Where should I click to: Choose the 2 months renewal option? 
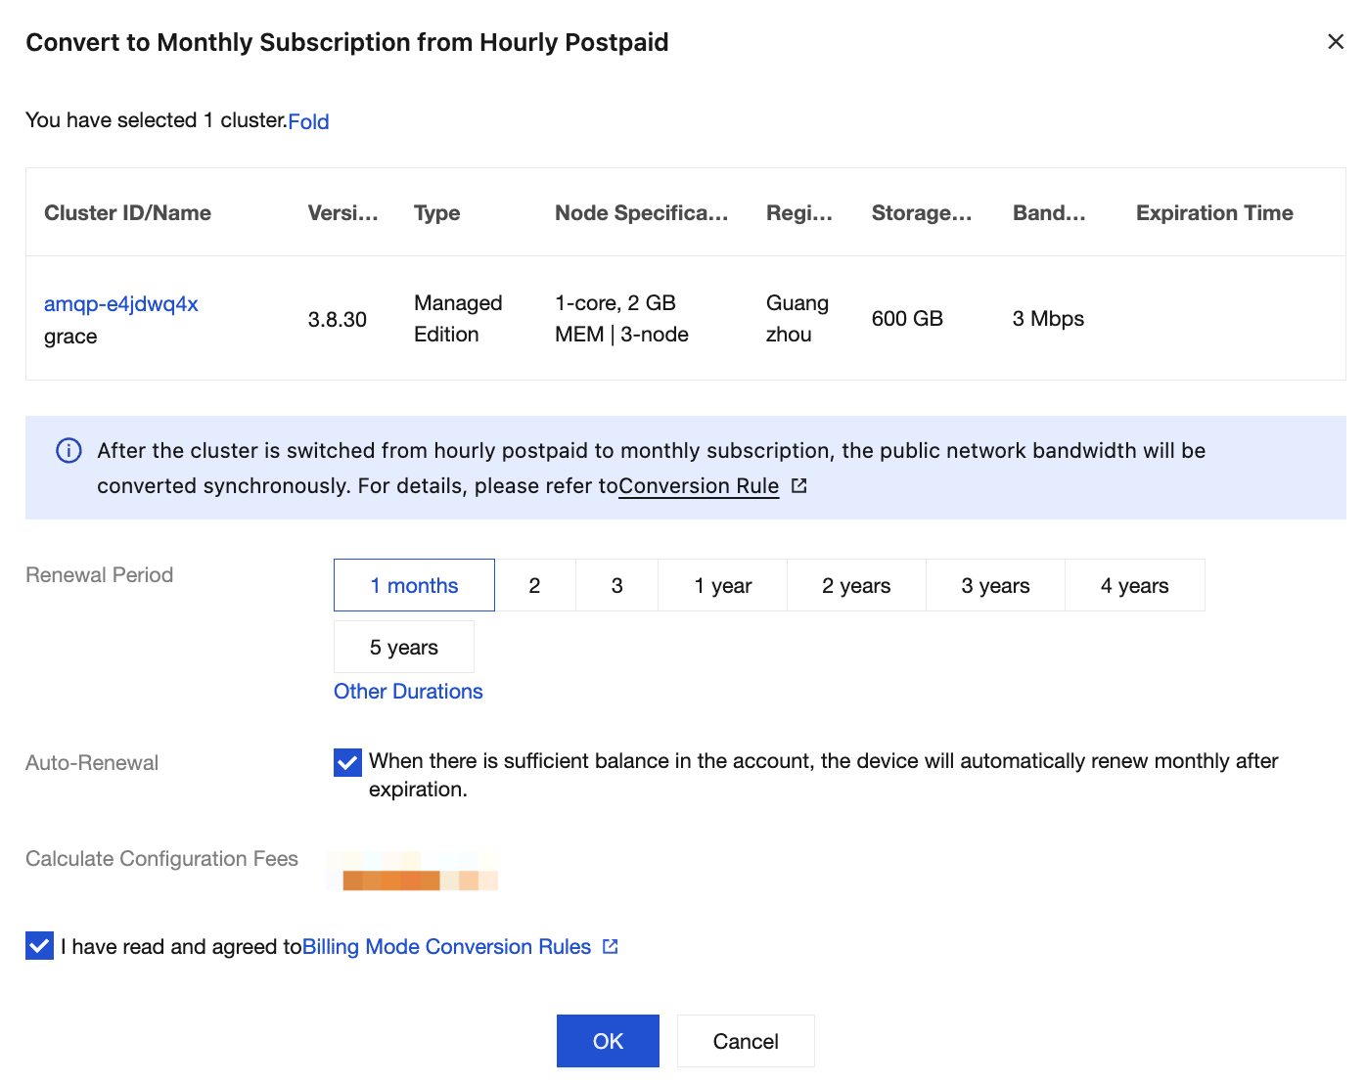click(534, 586)
